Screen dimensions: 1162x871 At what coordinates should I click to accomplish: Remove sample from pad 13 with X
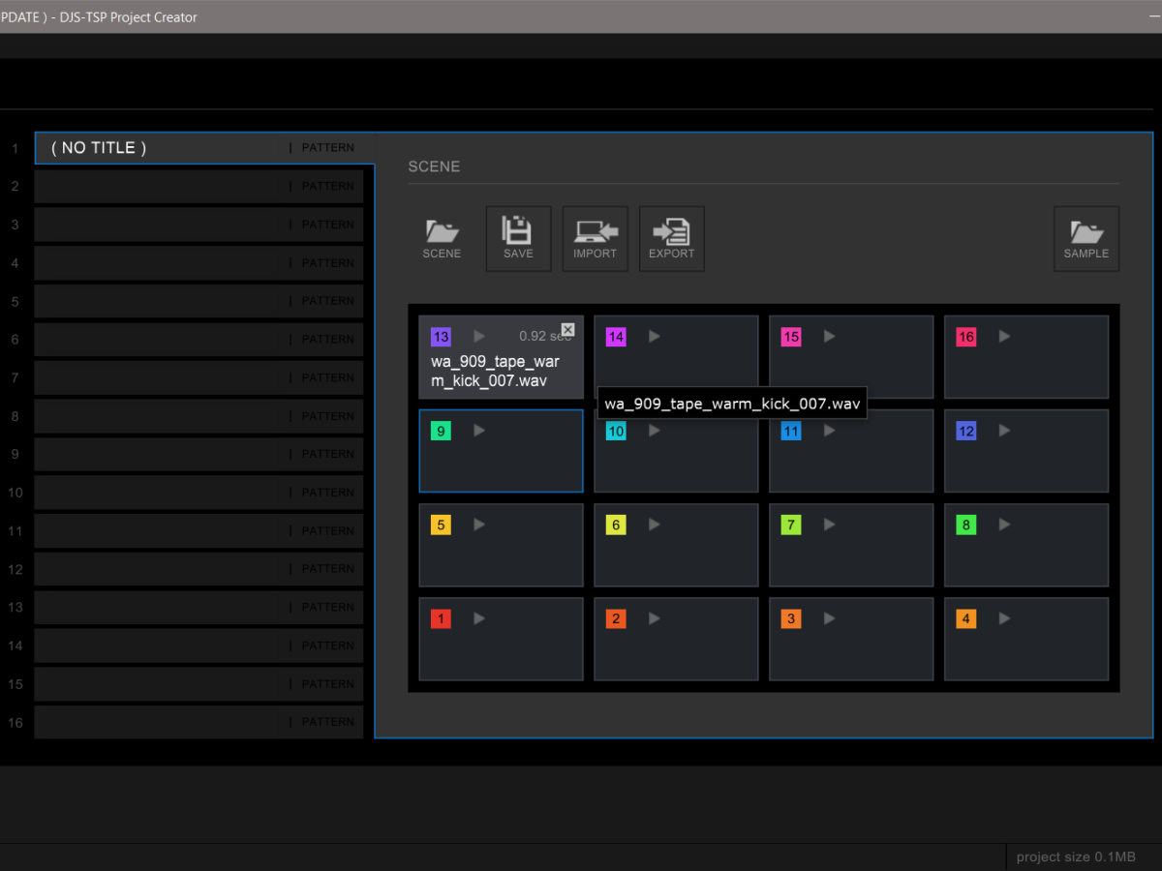point(567,330)
